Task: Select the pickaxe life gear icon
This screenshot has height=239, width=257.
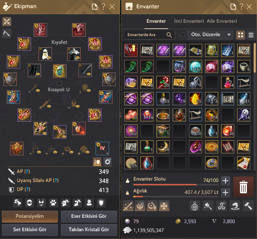Action: tap(7, 34)
